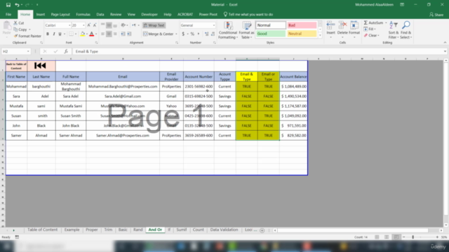The width and height of the screenshot is (449, 252).
Task: Toggle Bold formatting
Action: click(x=48, y=34)
